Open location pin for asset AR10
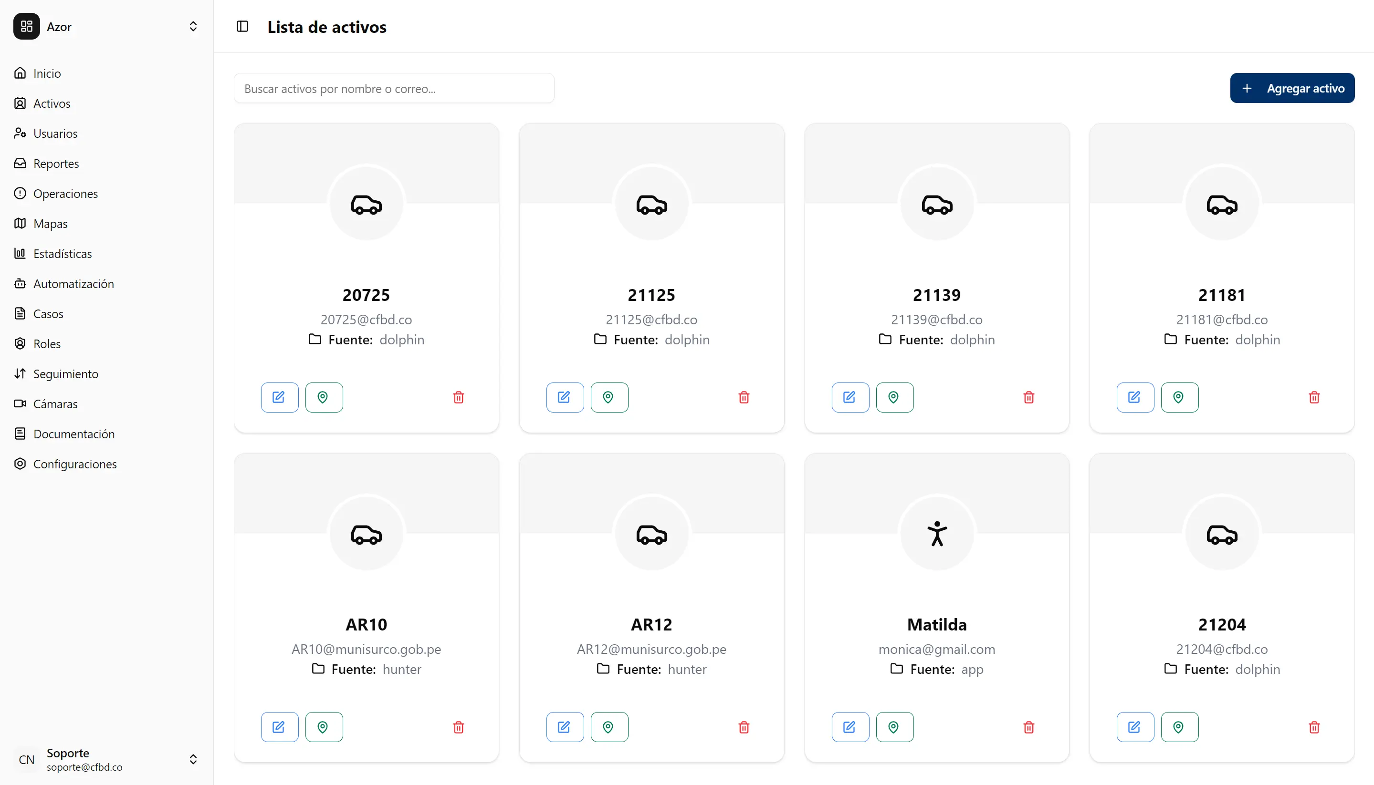1374x785 pixels. coord(324,727)
